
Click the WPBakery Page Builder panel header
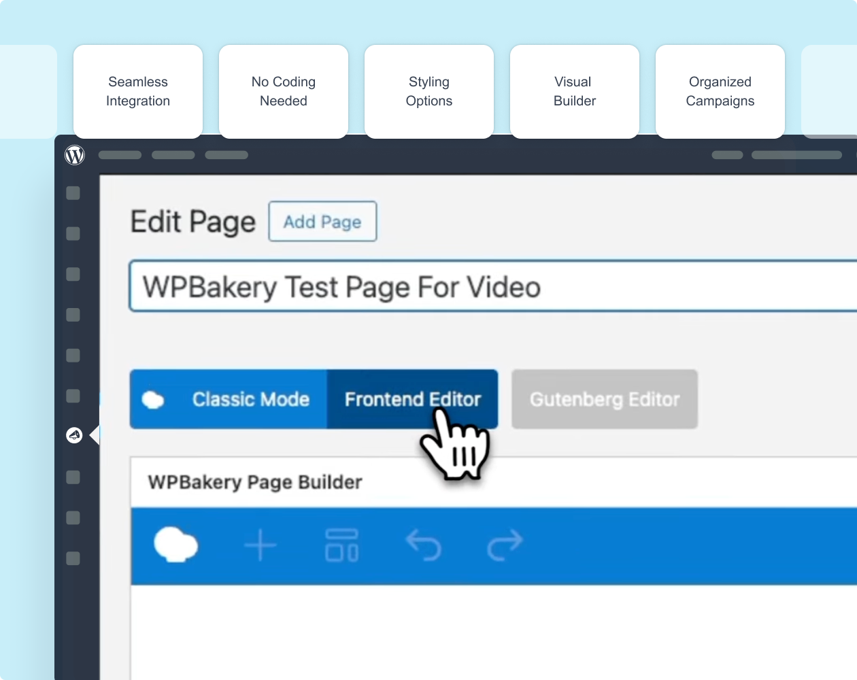point(254,482)
